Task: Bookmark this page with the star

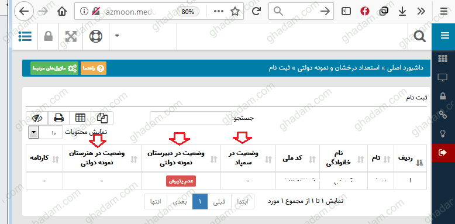Action: point(235,11)
